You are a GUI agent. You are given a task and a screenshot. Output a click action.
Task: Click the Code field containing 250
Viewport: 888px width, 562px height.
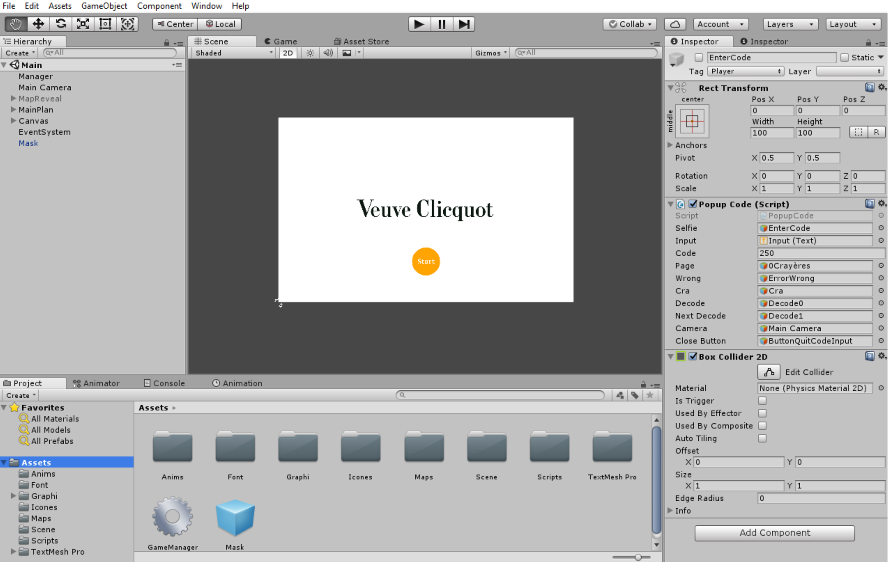click(821, 253)
